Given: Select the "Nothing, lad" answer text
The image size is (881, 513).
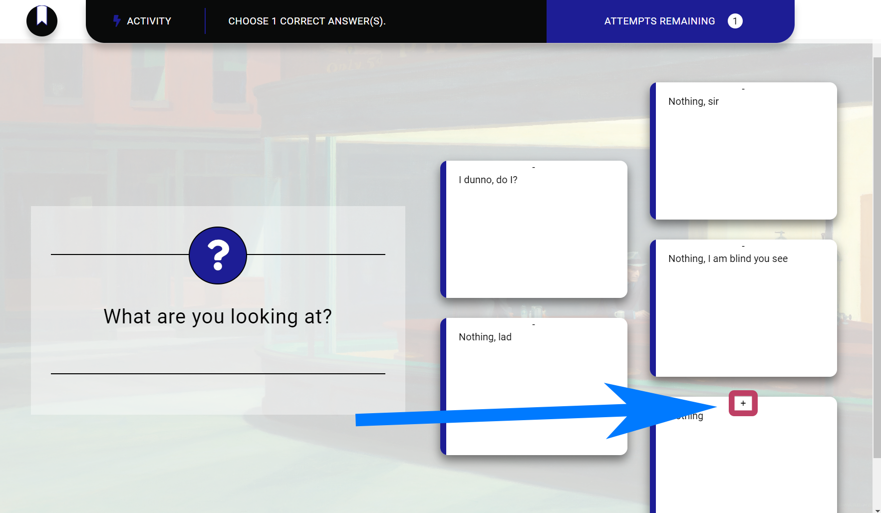Looking at the screenshot, I should click(x=485, y=337).
